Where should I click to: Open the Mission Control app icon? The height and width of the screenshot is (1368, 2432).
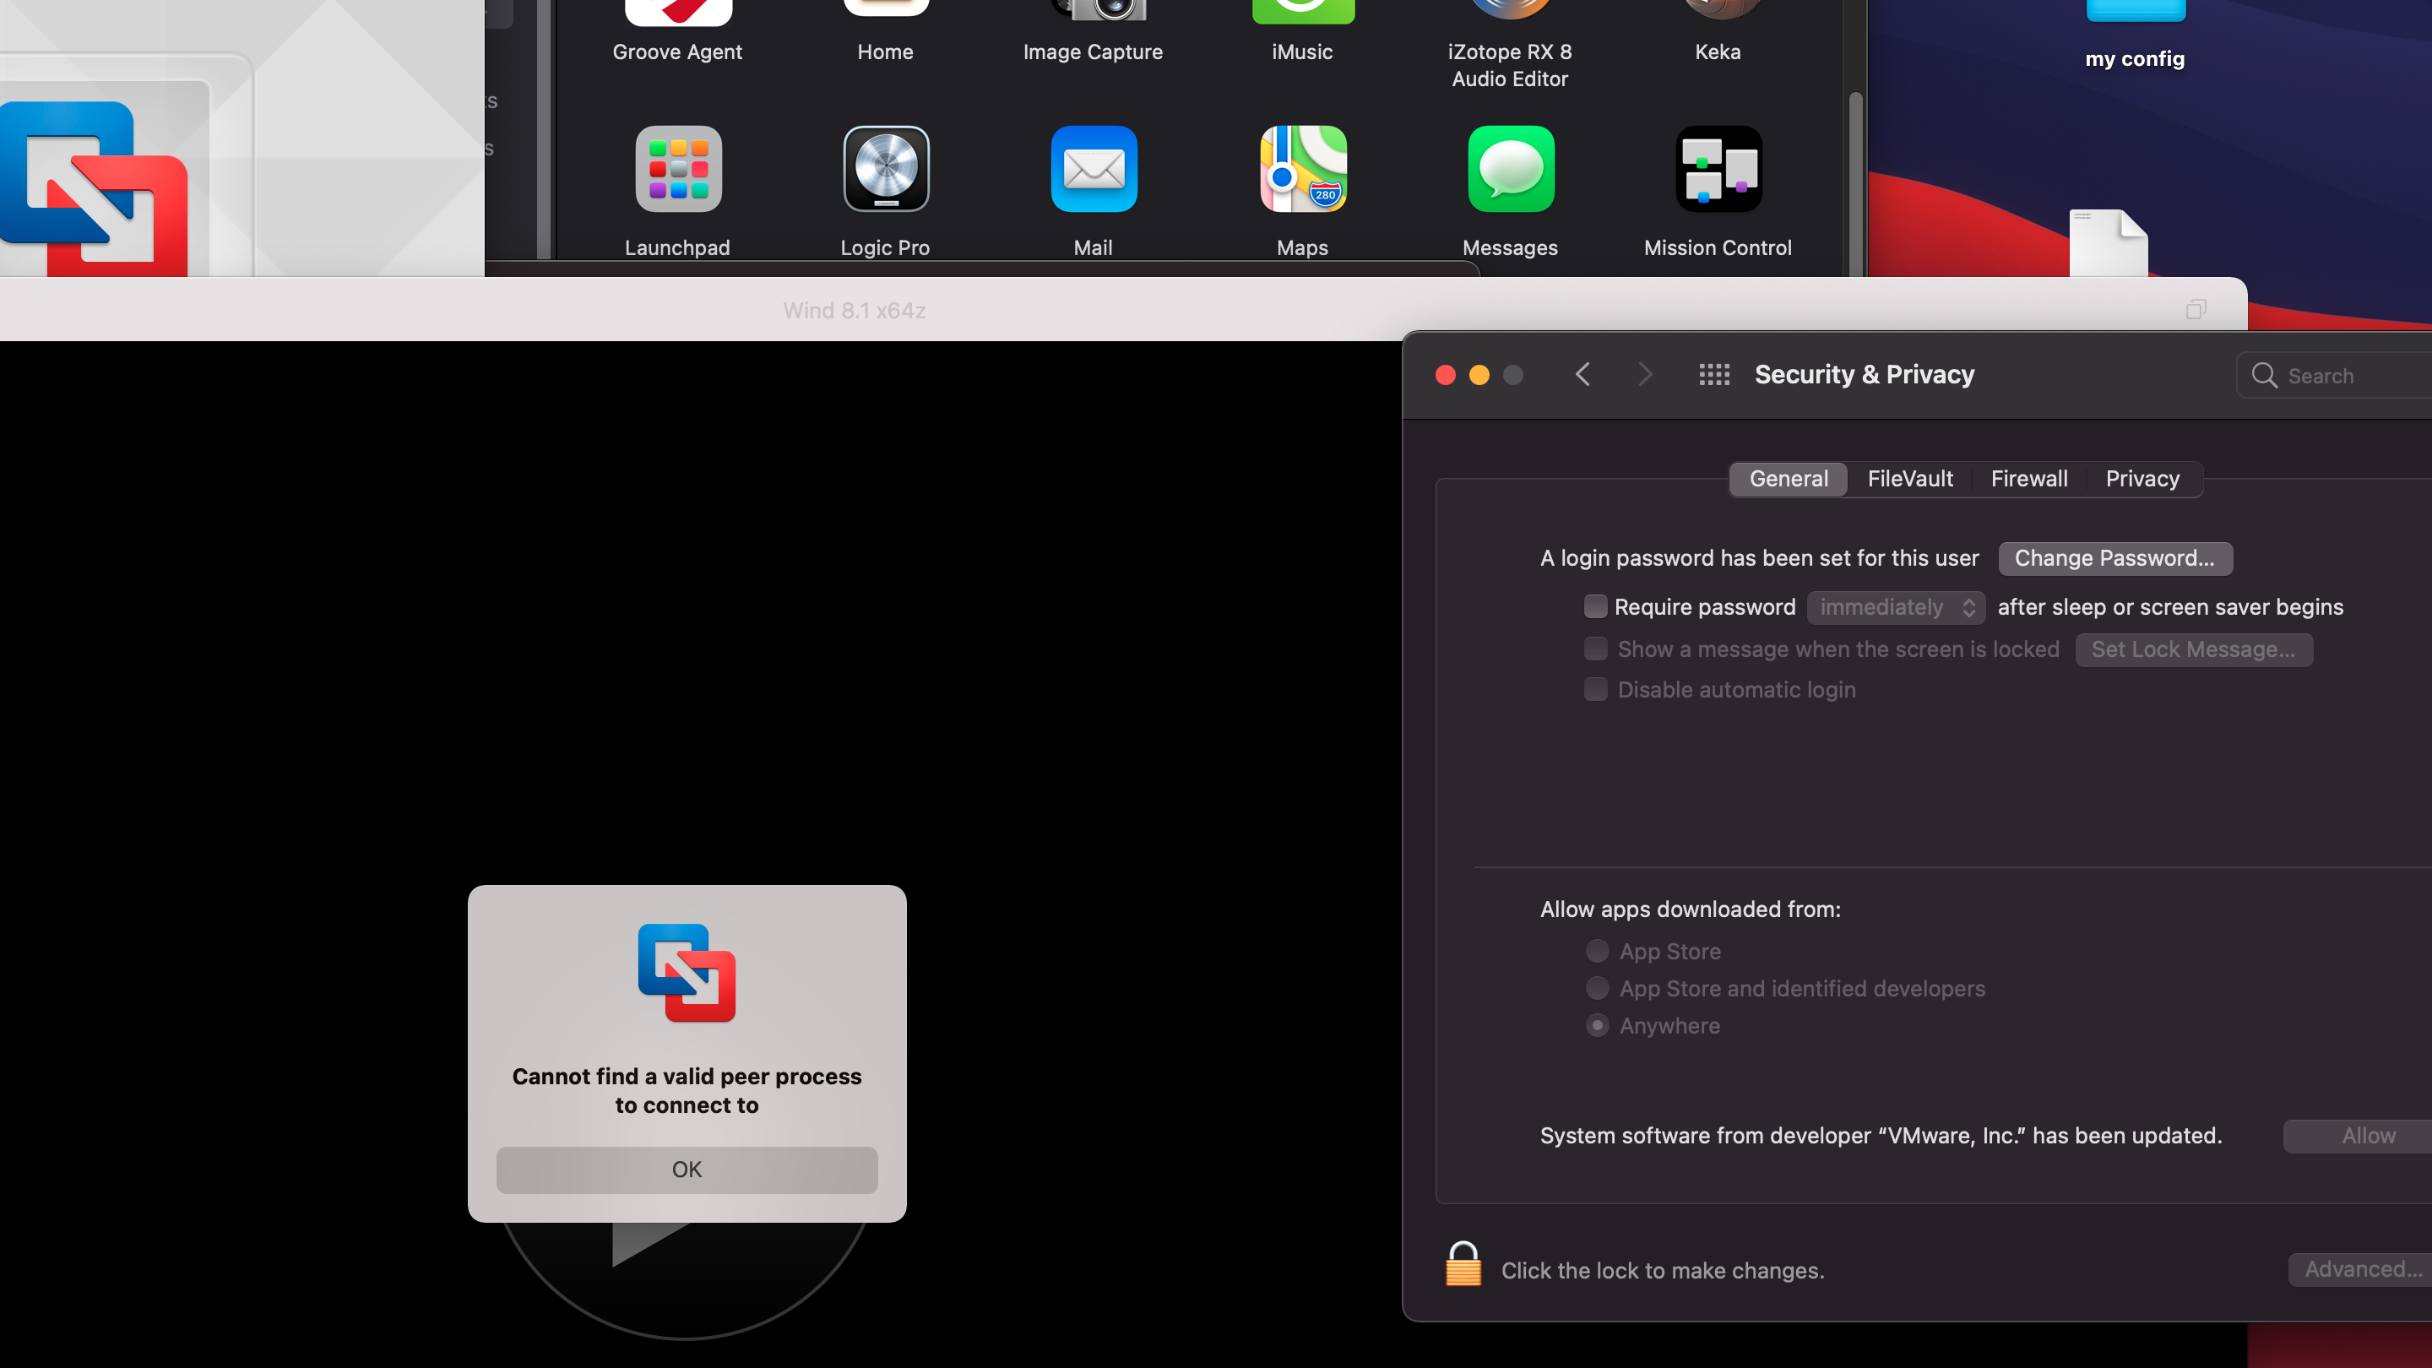[x=1718, y=170]
